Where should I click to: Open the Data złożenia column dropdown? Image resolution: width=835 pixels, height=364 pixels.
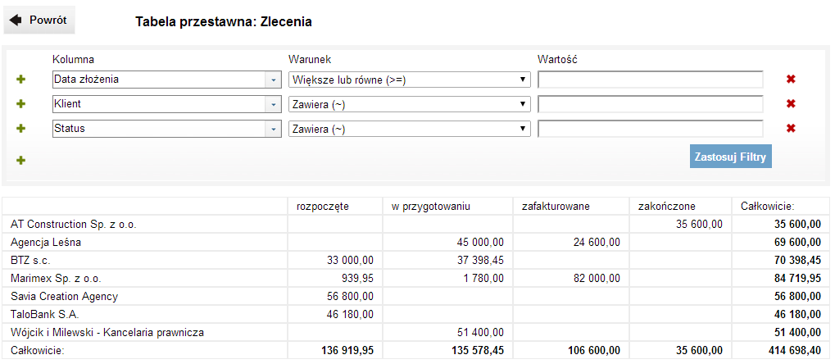(272, 80)
